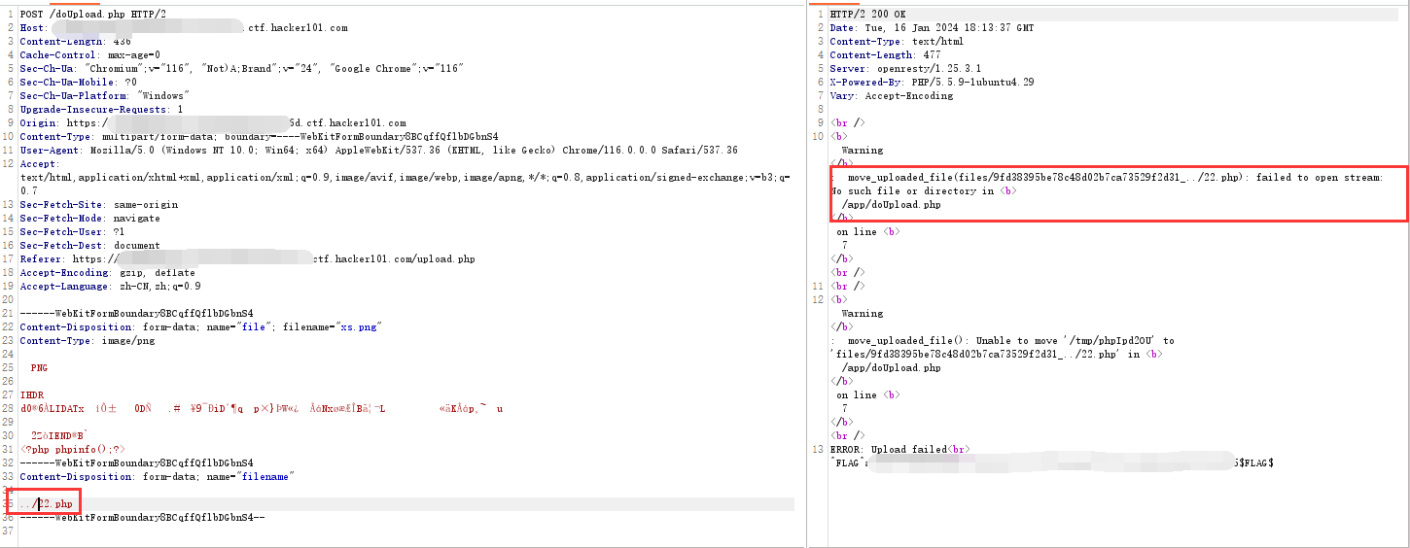Select the Host header in the request
Screen dimensions: 1410x548
[x=183, y=28]
